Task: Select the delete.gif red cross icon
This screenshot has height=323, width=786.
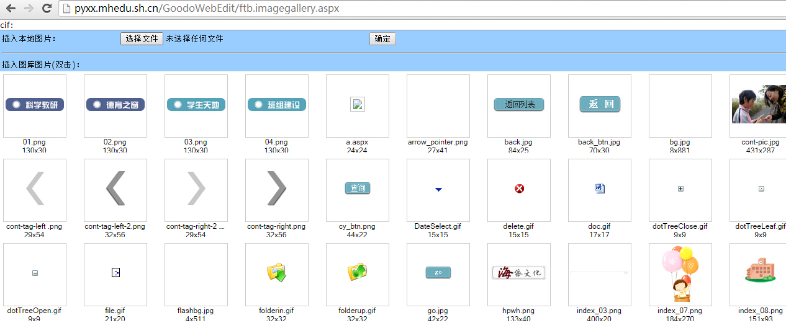Action: click(519, 188)
